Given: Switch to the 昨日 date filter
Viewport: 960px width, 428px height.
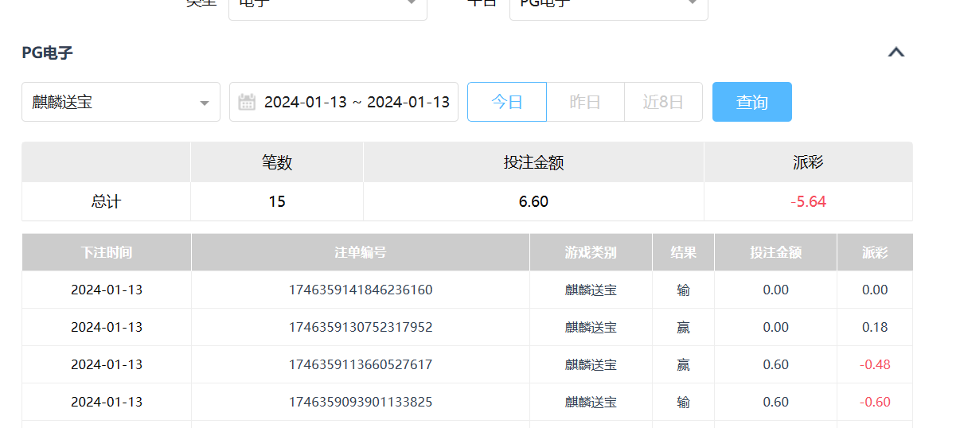Looking at the screenshot, I should coord(585,102).
